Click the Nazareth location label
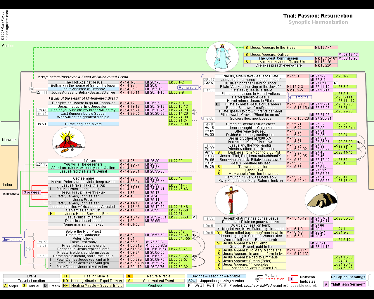 tap(9, 140)
